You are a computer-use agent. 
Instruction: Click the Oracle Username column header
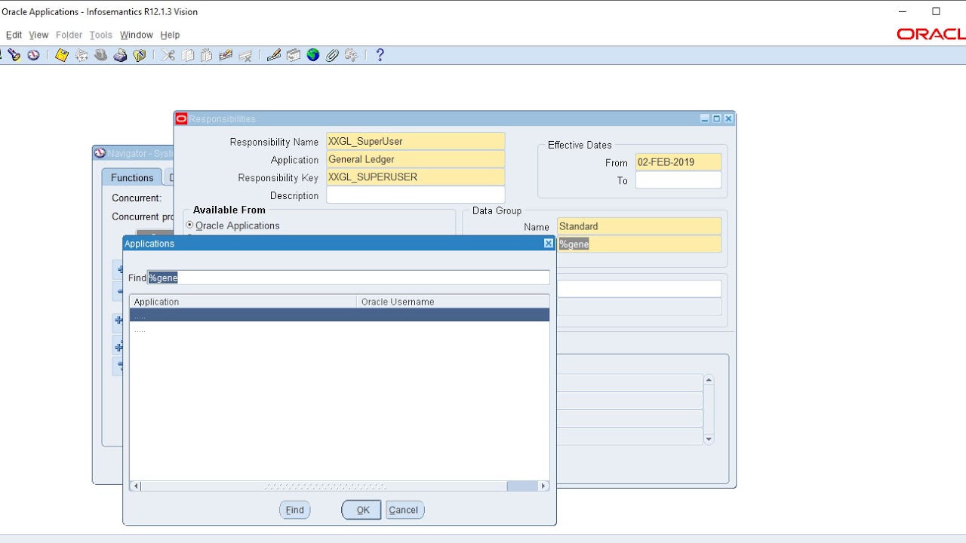(453, 302)
